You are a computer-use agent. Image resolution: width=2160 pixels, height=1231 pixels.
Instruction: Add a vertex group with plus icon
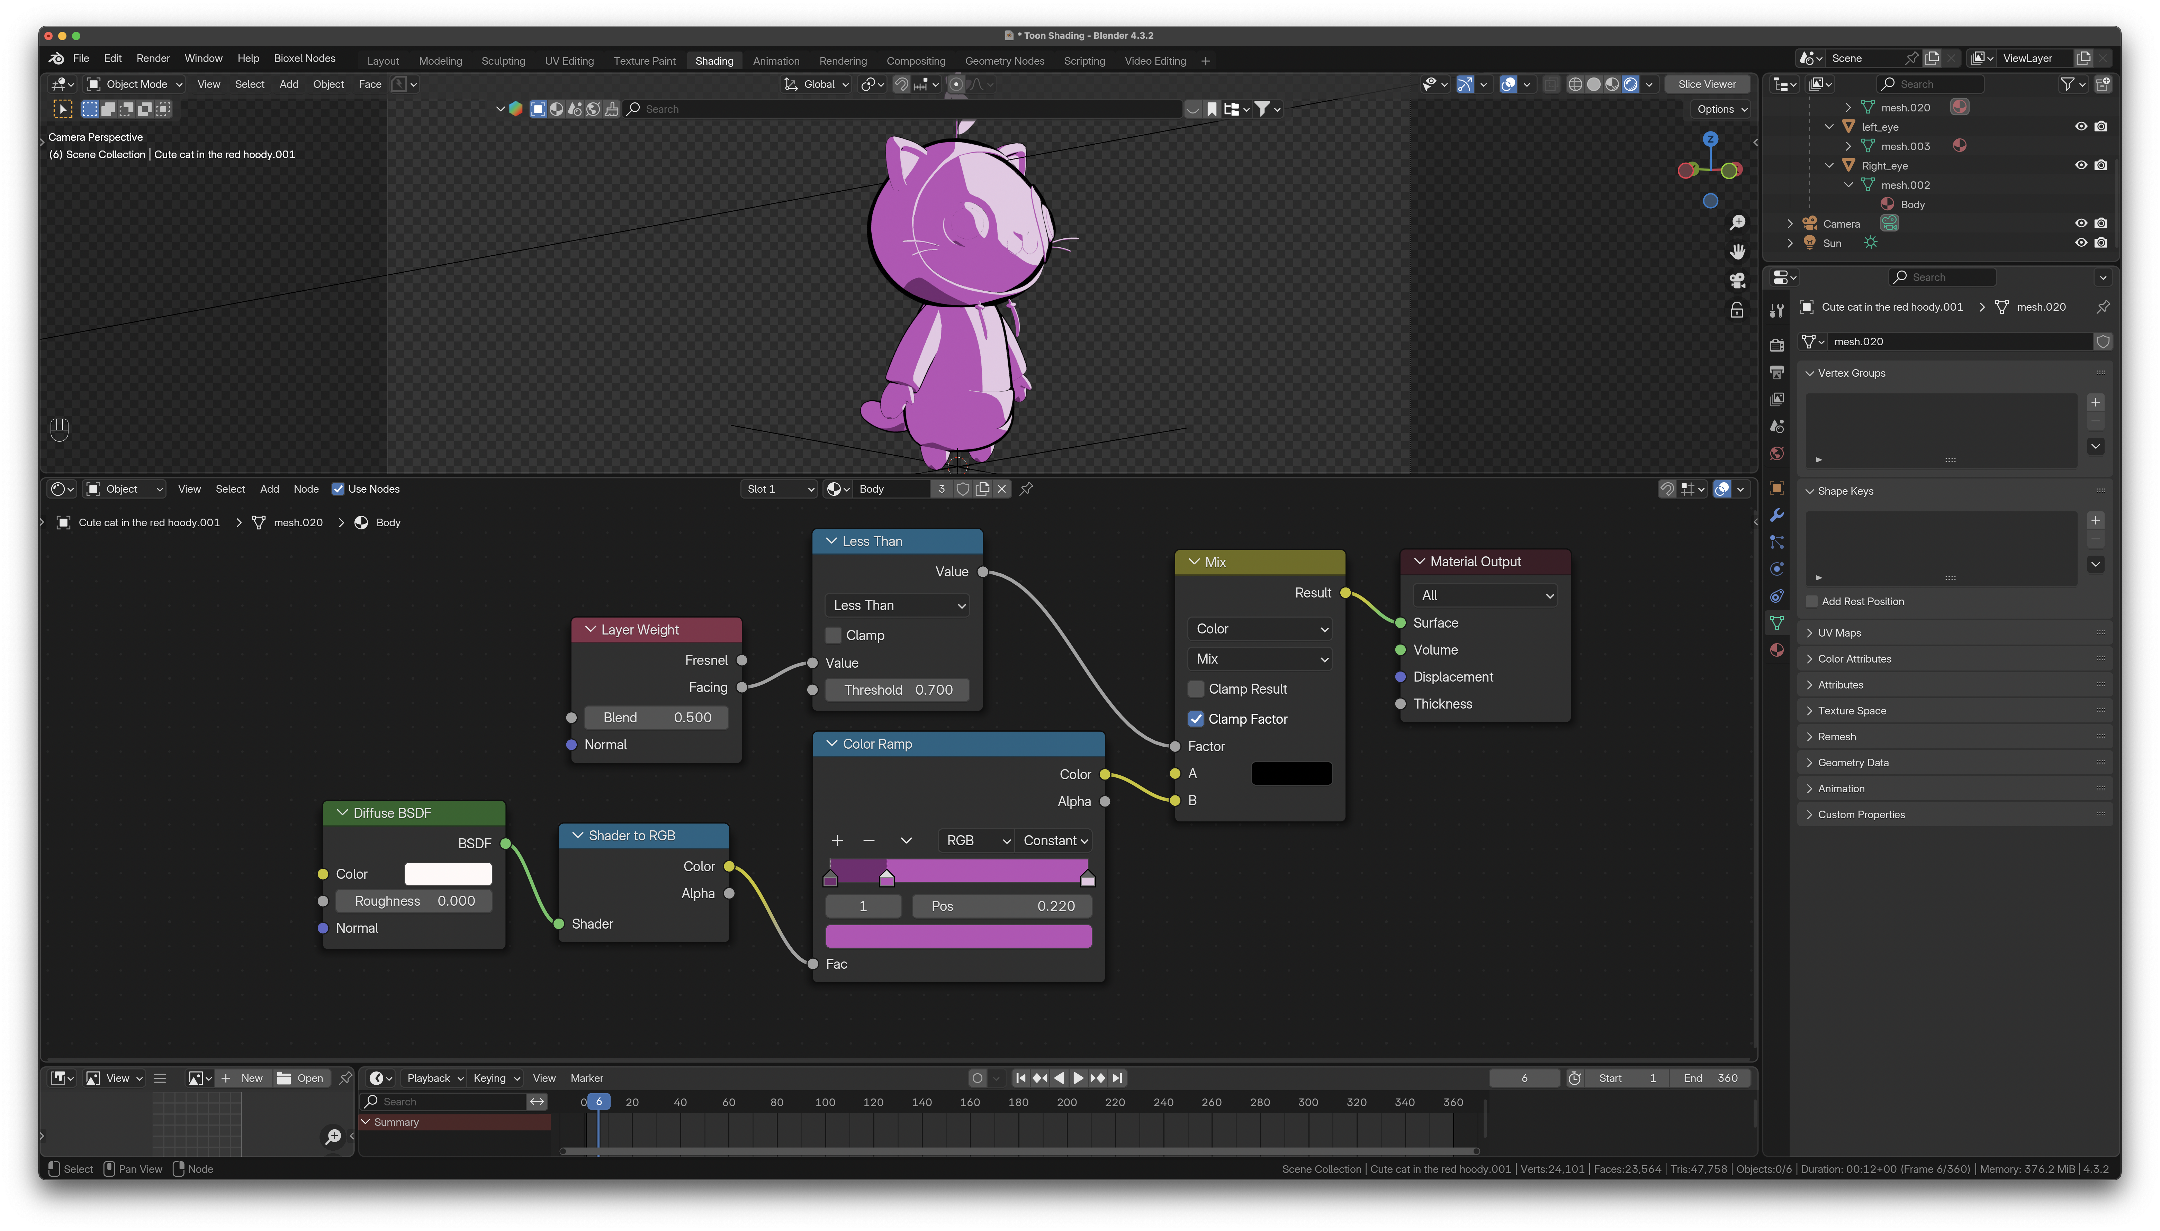click(2096, 402)
